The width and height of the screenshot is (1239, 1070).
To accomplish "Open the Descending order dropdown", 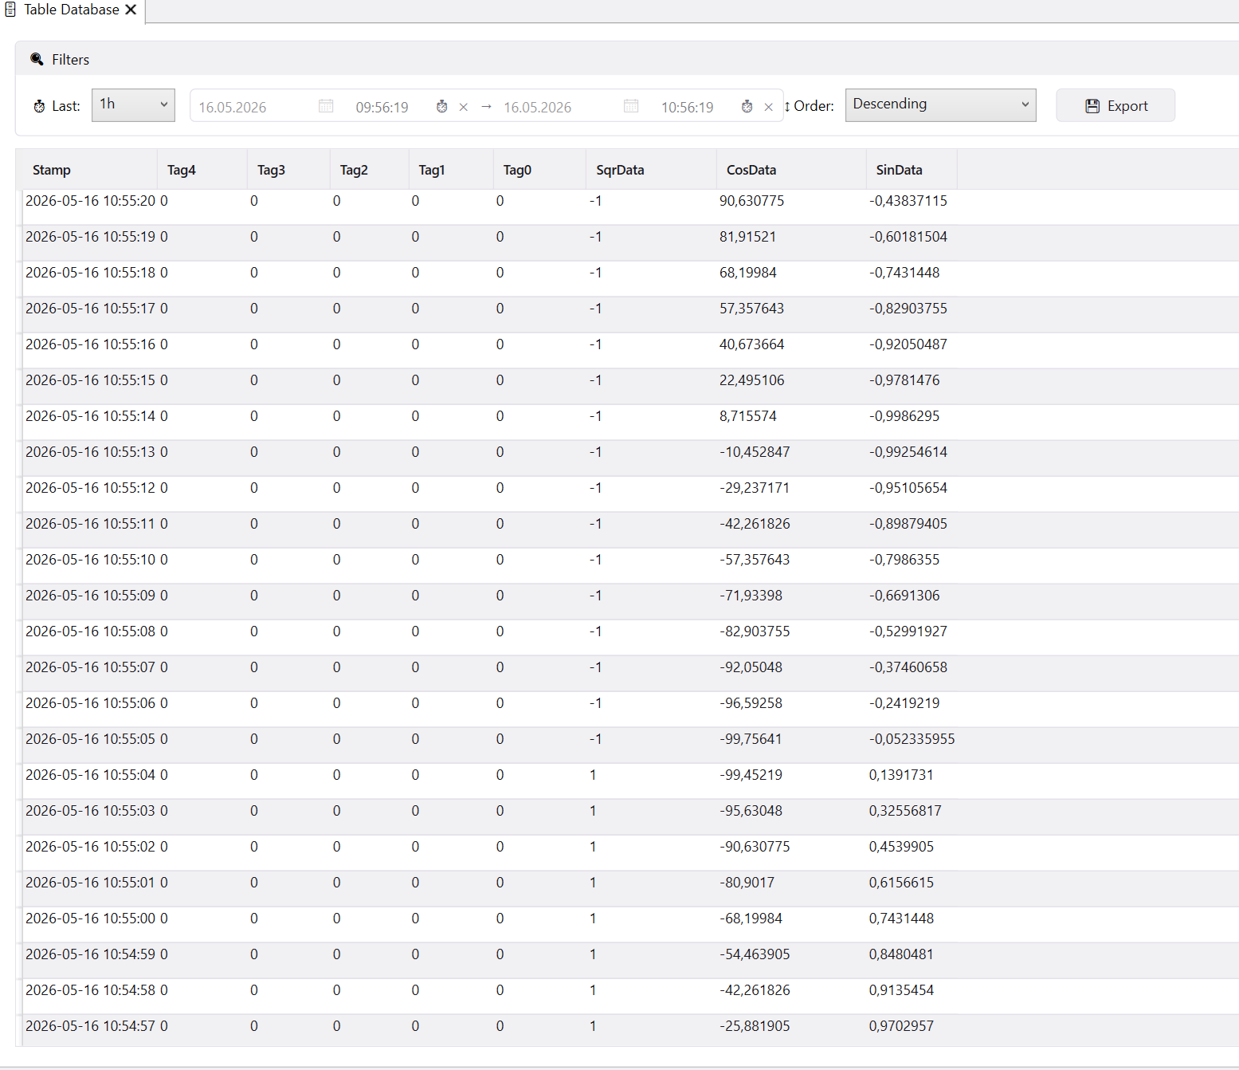I will pos(940,105).
